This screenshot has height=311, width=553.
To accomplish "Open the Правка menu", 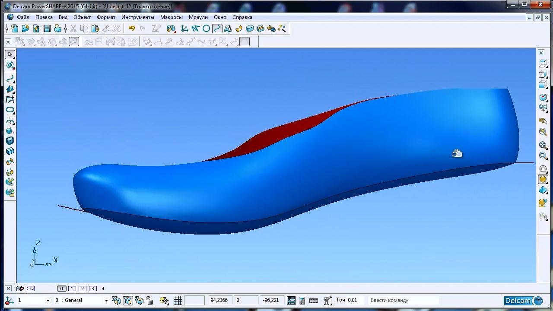I will pyautogui.click(x=44, y=17).
